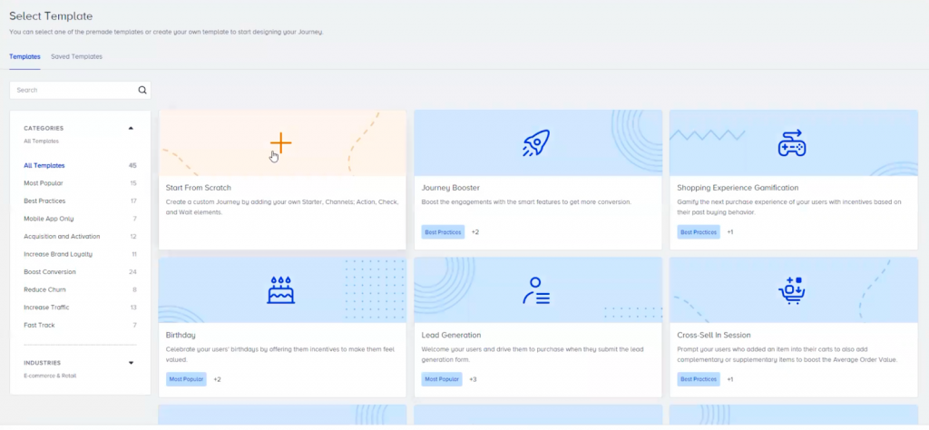
Task: Click the birthday cake icon
Action: click(x=281, y=290)
